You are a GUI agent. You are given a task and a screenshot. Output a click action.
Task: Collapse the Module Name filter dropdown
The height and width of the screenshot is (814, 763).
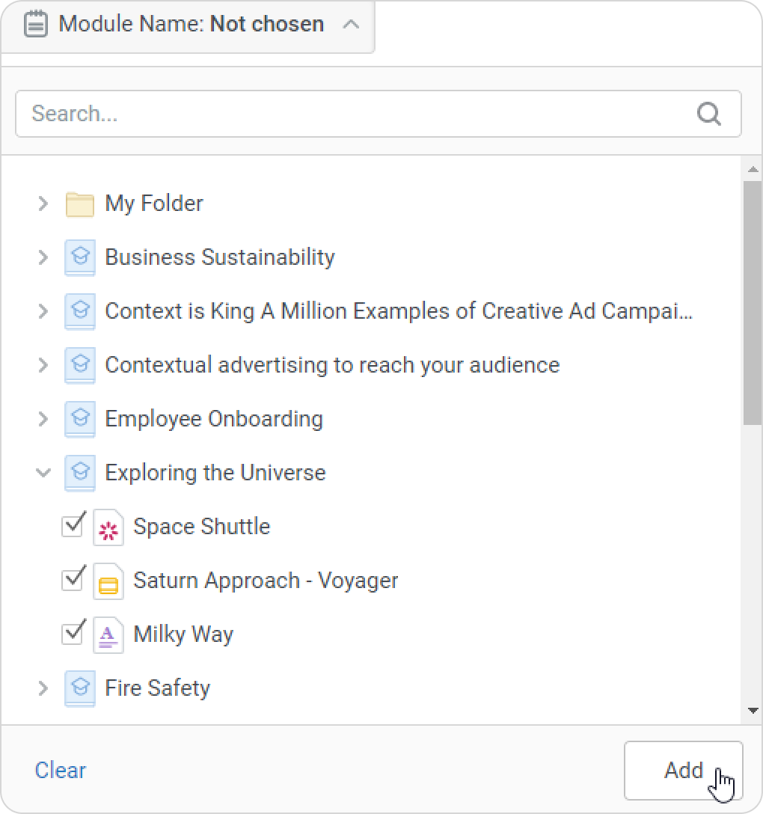click(350, 24)
